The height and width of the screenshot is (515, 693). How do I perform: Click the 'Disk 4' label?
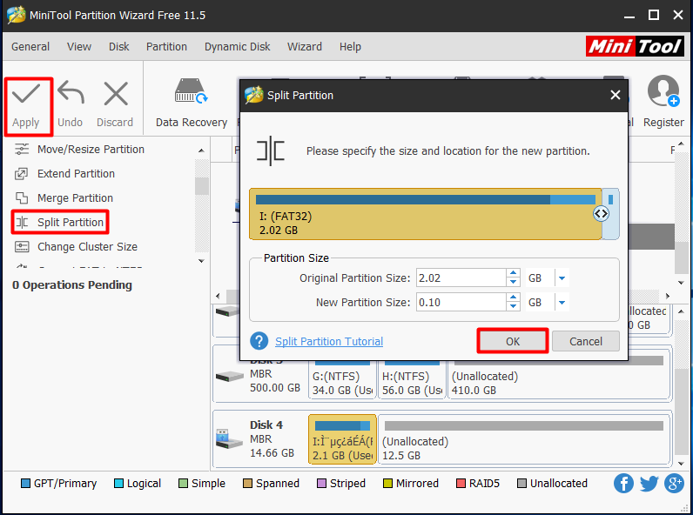click(266, 425)
